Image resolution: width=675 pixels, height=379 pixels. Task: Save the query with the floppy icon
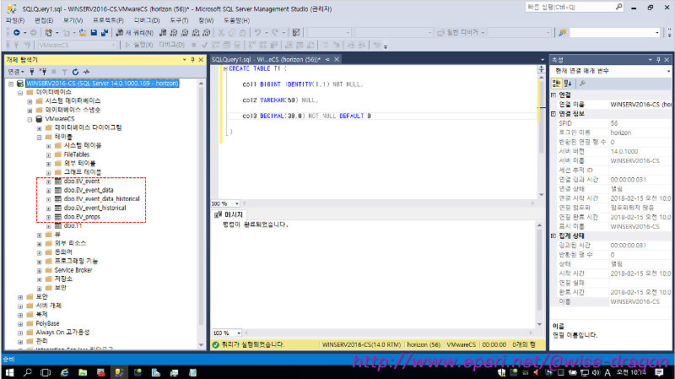click(x=94, y=33)
